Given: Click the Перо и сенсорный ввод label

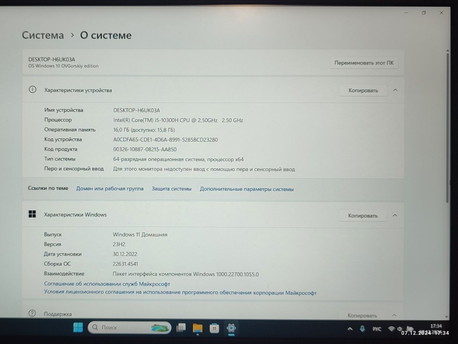Looking at the screenshot, I should (74, 169).
